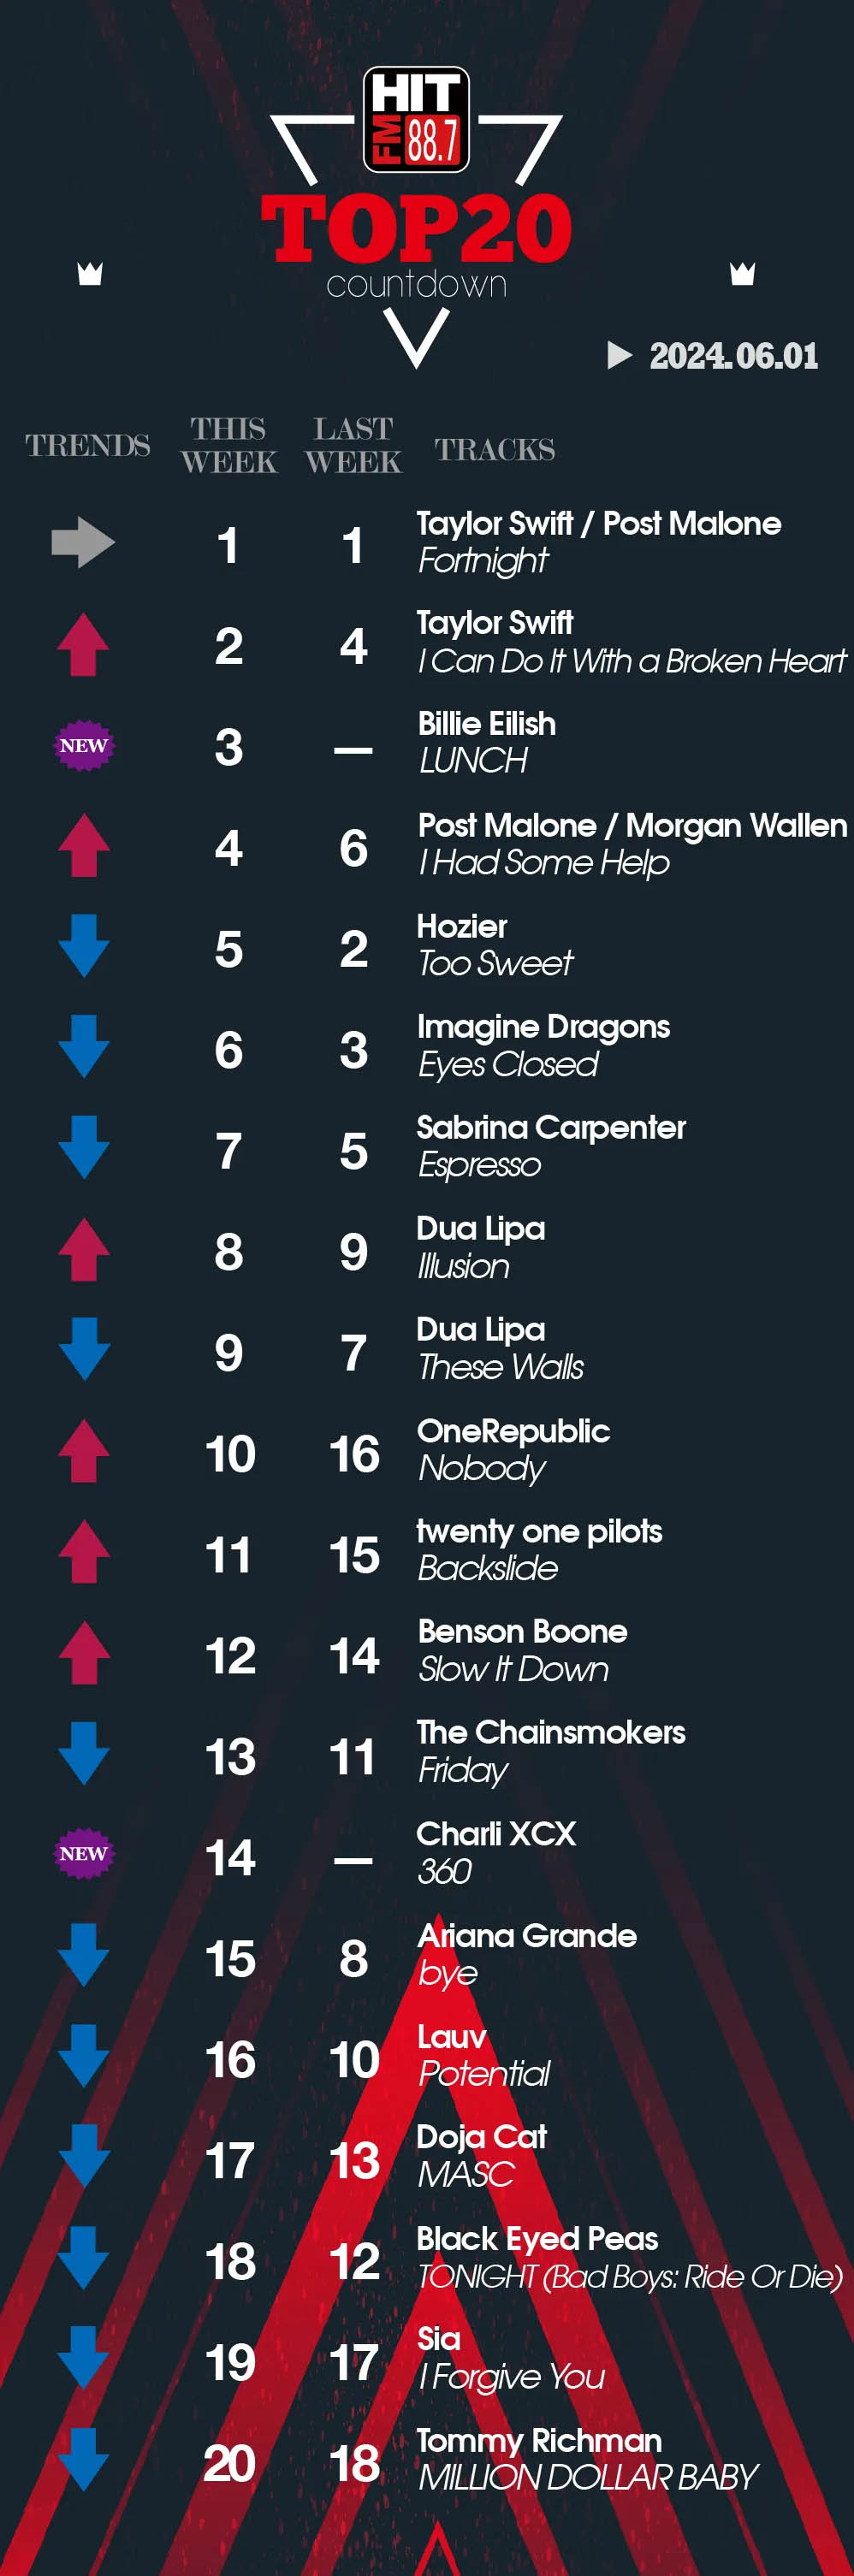
Task: Click the blue down arrow for MILLION DOLLAR BABY
Action: click(x=84, y=2459)
